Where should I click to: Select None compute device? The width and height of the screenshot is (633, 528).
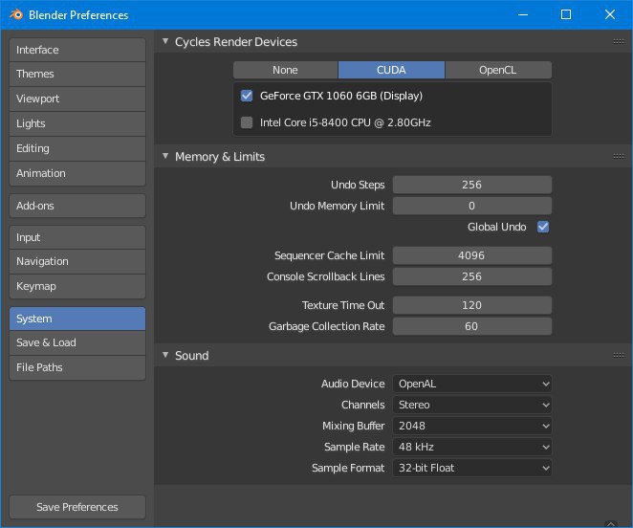point(285,70)
